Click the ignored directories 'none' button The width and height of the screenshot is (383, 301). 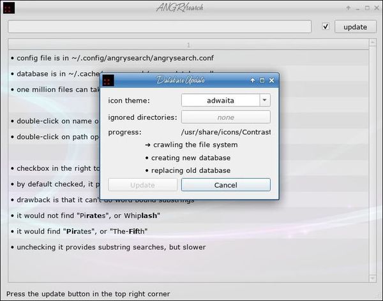[x=226, y=117]
